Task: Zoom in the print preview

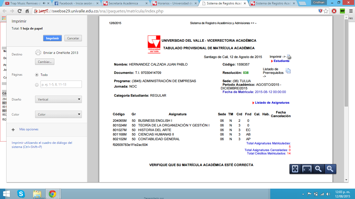Action: 330,169
